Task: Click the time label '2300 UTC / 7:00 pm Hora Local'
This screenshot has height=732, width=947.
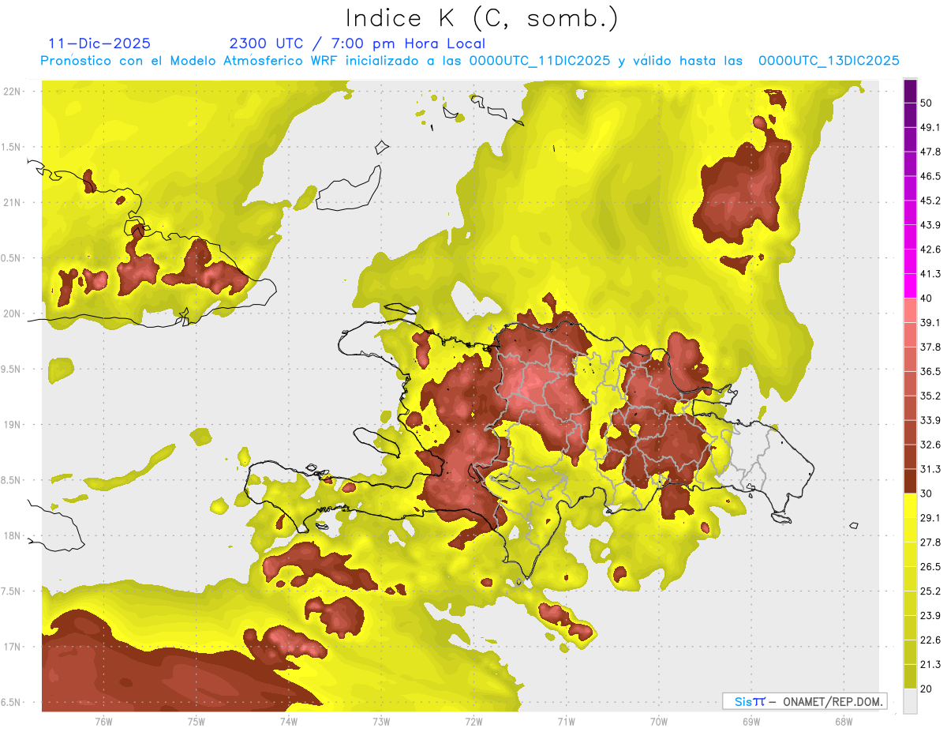Action: 357,43
